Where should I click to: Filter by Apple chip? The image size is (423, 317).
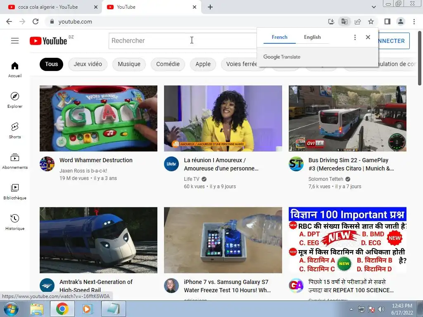point(203,64)
